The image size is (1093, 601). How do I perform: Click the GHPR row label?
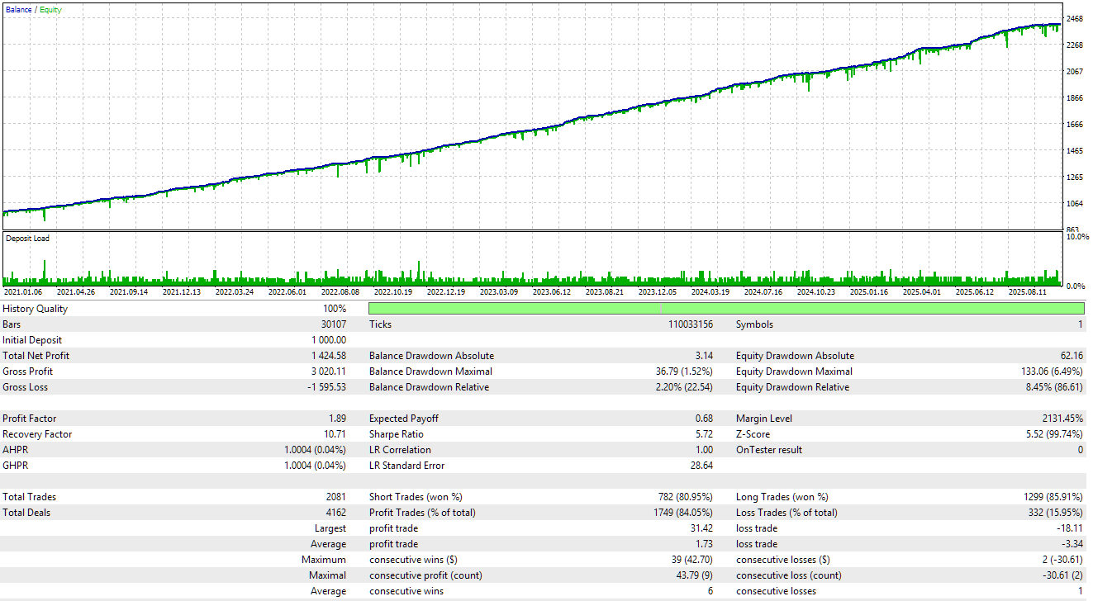click(15, 466)
